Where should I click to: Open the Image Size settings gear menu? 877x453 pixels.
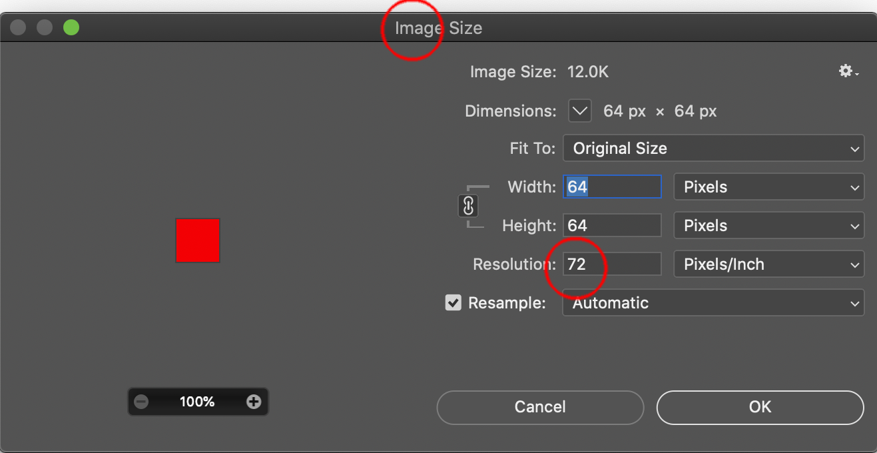click(844, 71)
